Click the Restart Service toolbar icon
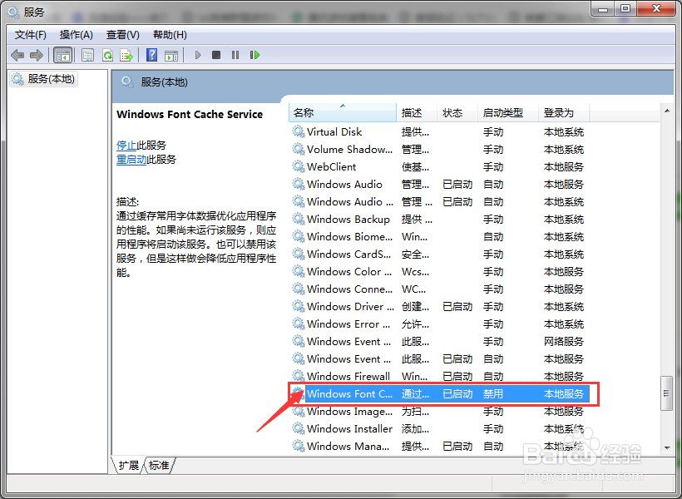 (x=255, y=55)
